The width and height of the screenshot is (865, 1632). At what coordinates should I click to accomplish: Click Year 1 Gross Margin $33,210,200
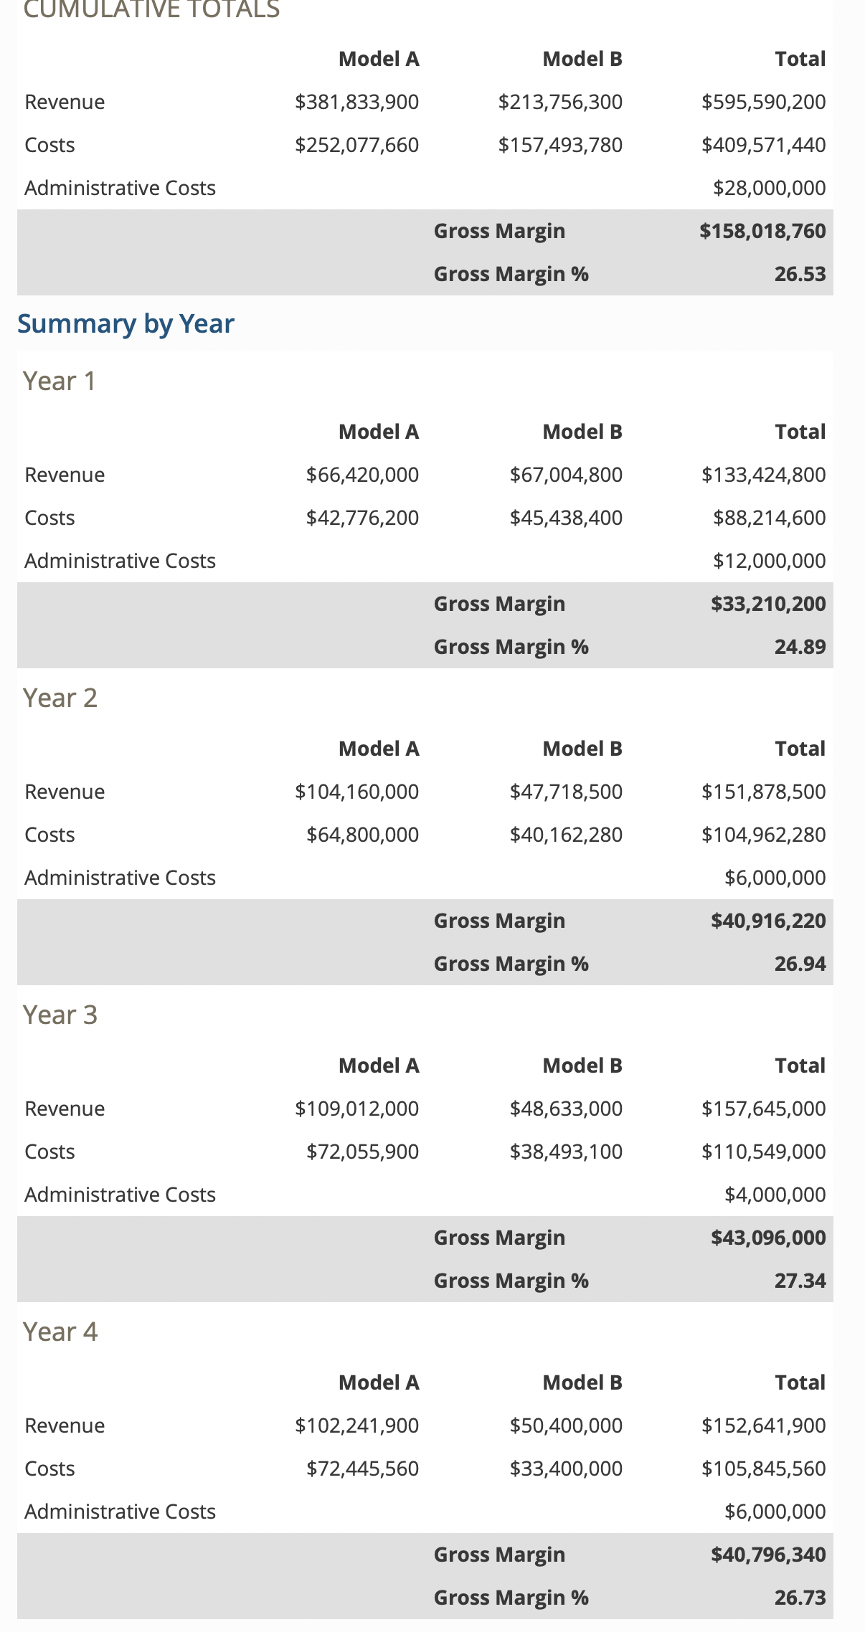pos(769,604)
